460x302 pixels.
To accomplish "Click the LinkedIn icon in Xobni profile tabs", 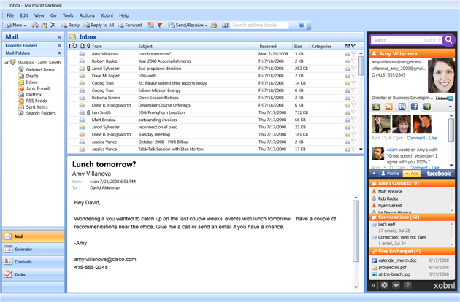I will (401, 107).
